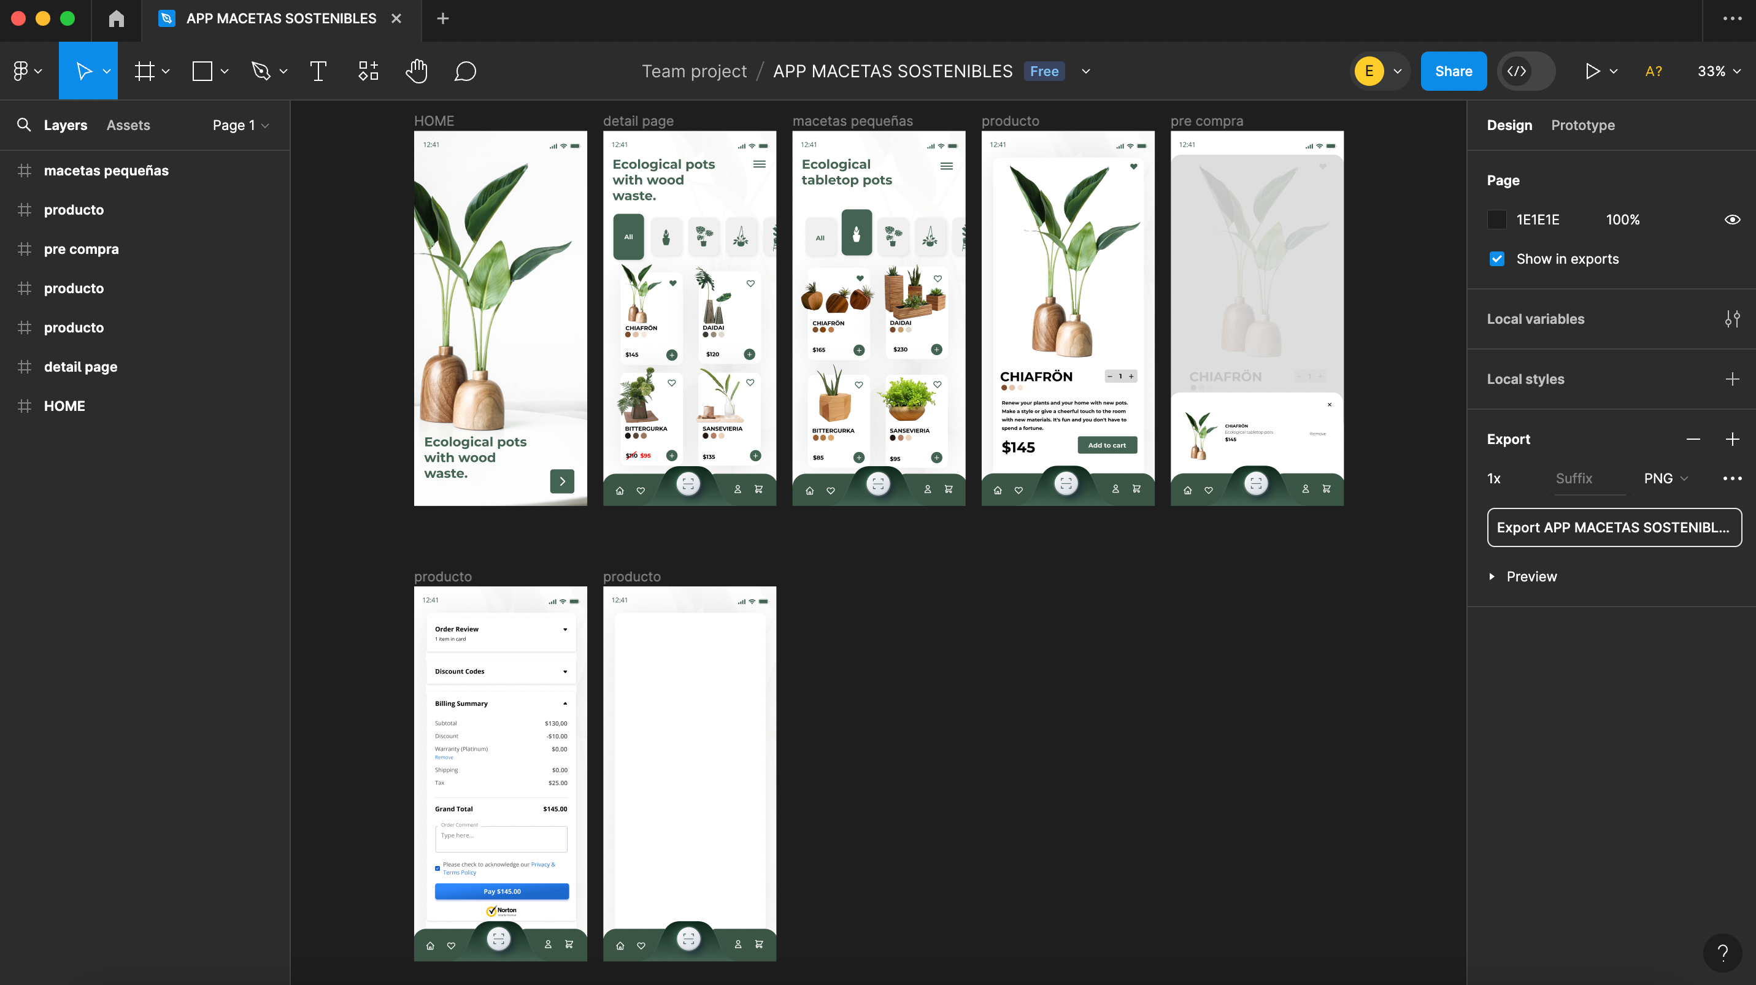Expand the Preview section
1756x985 pixels.
(x=1492, y=577)
